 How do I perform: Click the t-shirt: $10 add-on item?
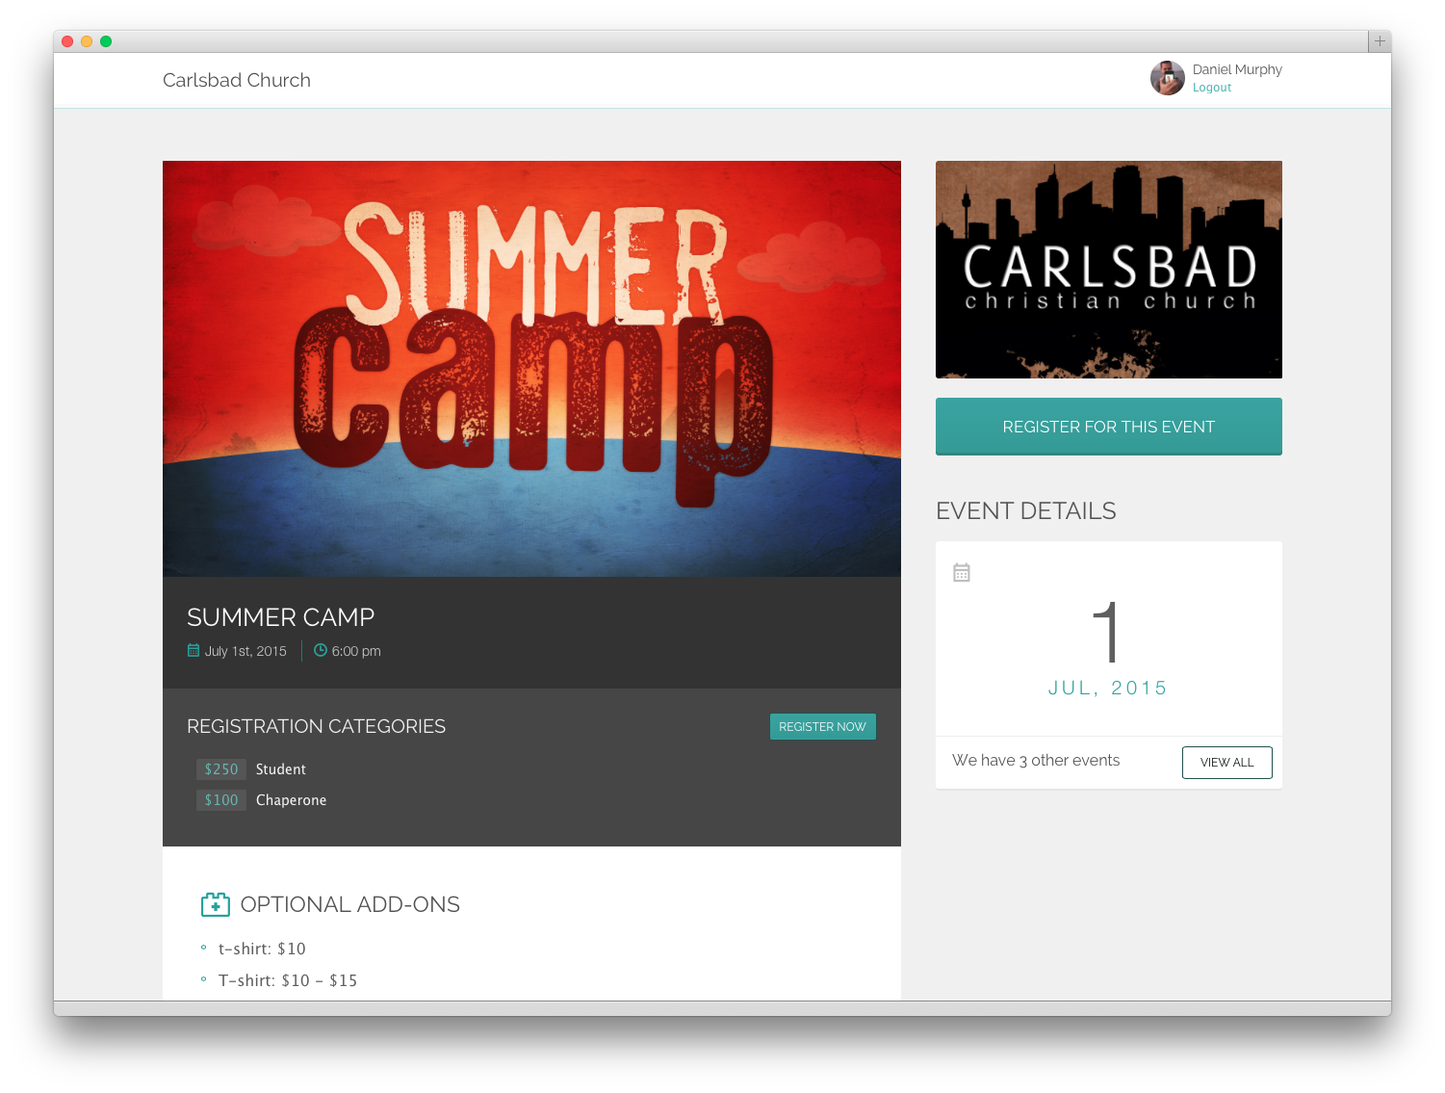click(262, 949)
